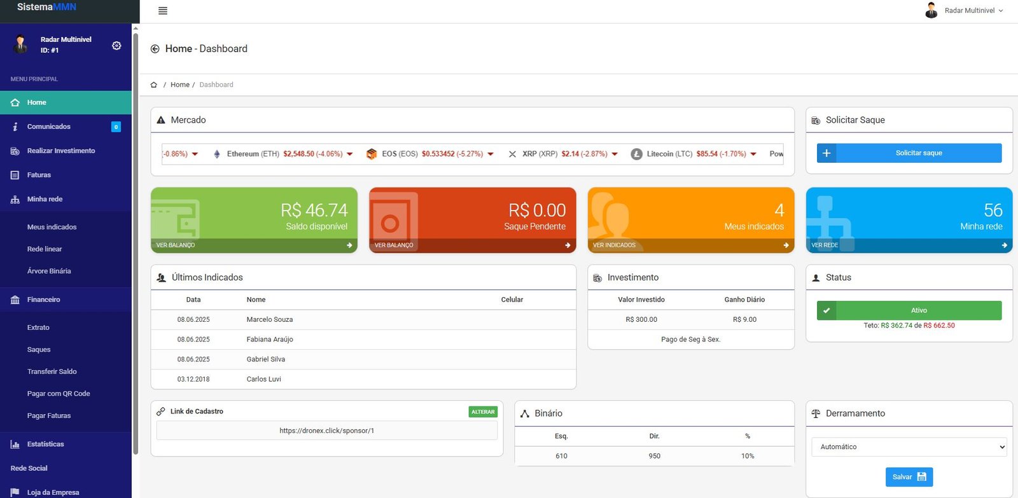
Task: Click Carlos Luvi row name
Action: 264,379
